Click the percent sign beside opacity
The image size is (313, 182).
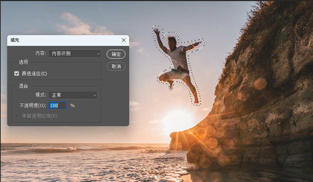pos(73,105)
